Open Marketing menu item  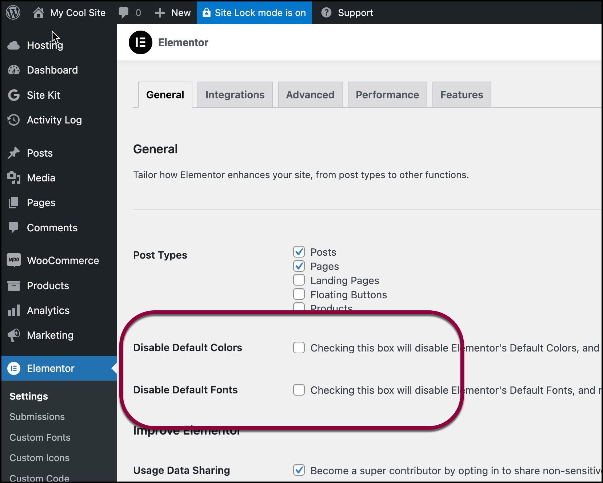pyautogui.click(x=50, y=335)
